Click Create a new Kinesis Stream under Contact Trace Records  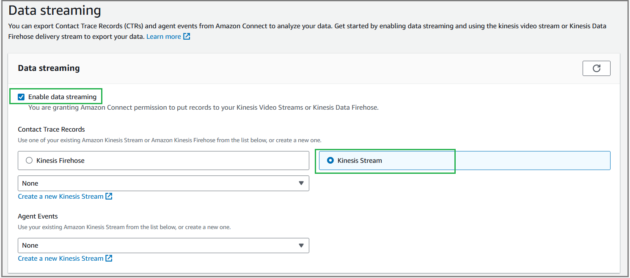tap(61, 196)
